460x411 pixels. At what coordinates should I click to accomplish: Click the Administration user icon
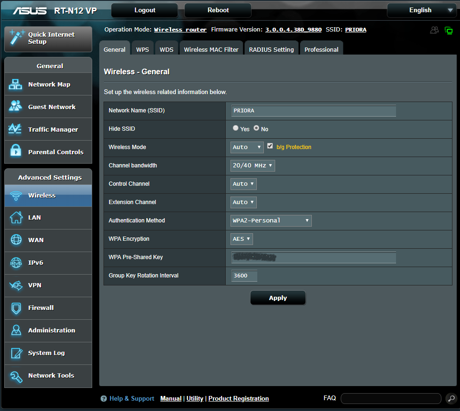16,330
